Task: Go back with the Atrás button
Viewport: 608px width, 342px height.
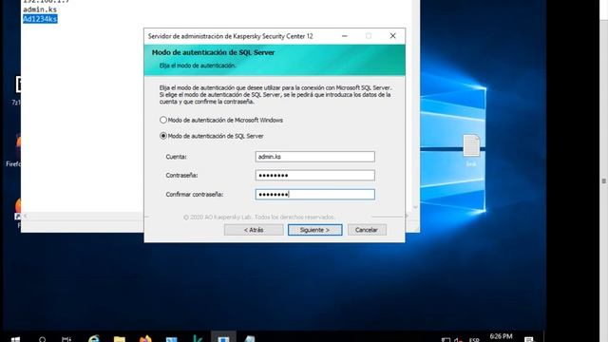Action: pyautogui.click(x=254, y=230)
